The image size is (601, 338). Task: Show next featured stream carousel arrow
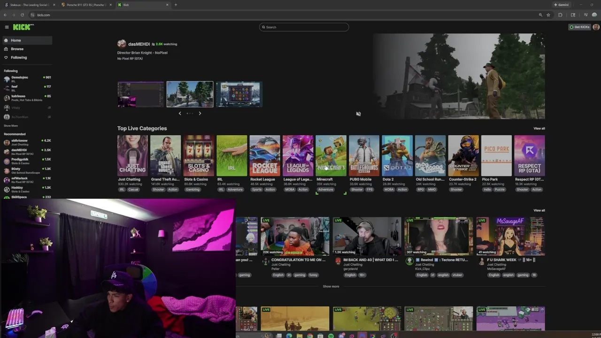tap(200, 113)
